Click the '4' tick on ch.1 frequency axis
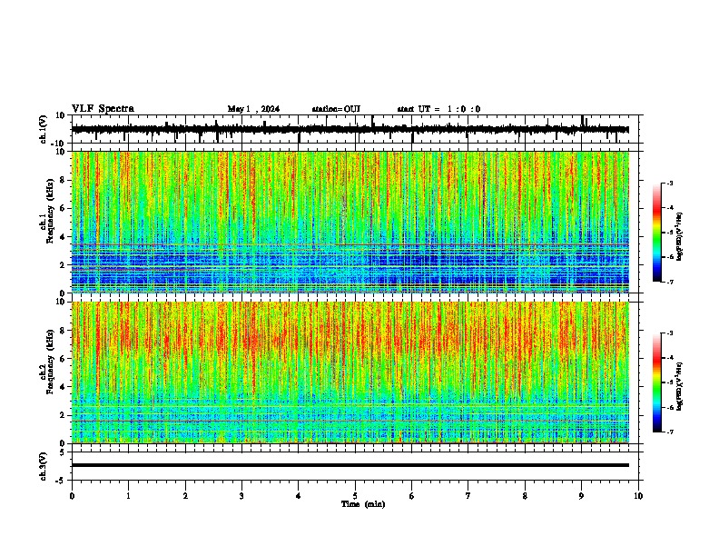Image resolution: width=719 pixels, height=556 pixels. tap(64, 237)
